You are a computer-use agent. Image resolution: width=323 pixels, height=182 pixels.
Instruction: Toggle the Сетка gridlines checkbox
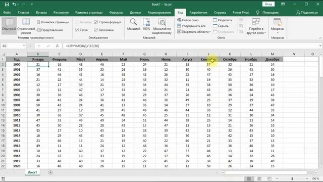click(x=77, y=30)
